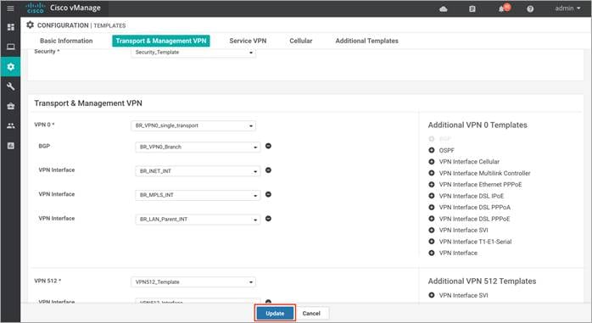
Task: Click the Additional VPN 0 Templates heading
Action: point(478,125)
